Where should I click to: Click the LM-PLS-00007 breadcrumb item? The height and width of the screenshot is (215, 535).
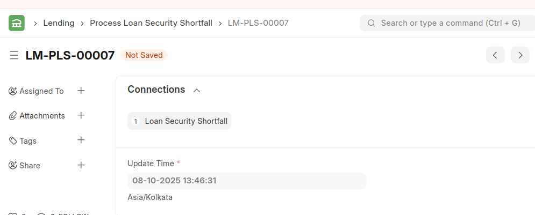tap(258, 23)
